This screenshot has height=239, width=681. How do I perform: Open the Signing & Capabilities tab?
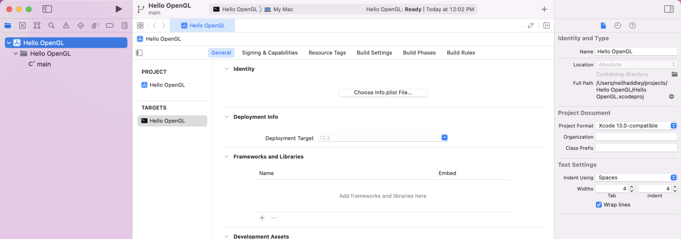tap(270, 53)
